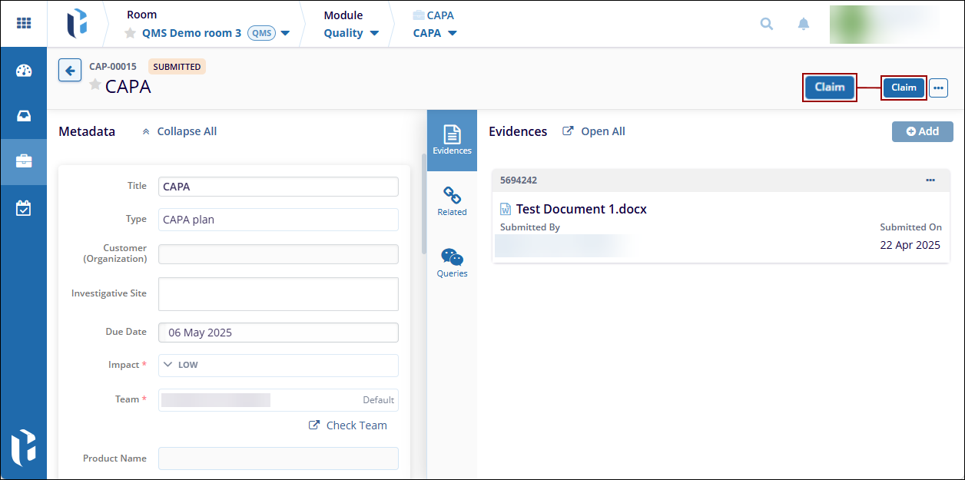965x480 pixels.
Task: Open notifications bell icon
Action: (x=803, y=24)
